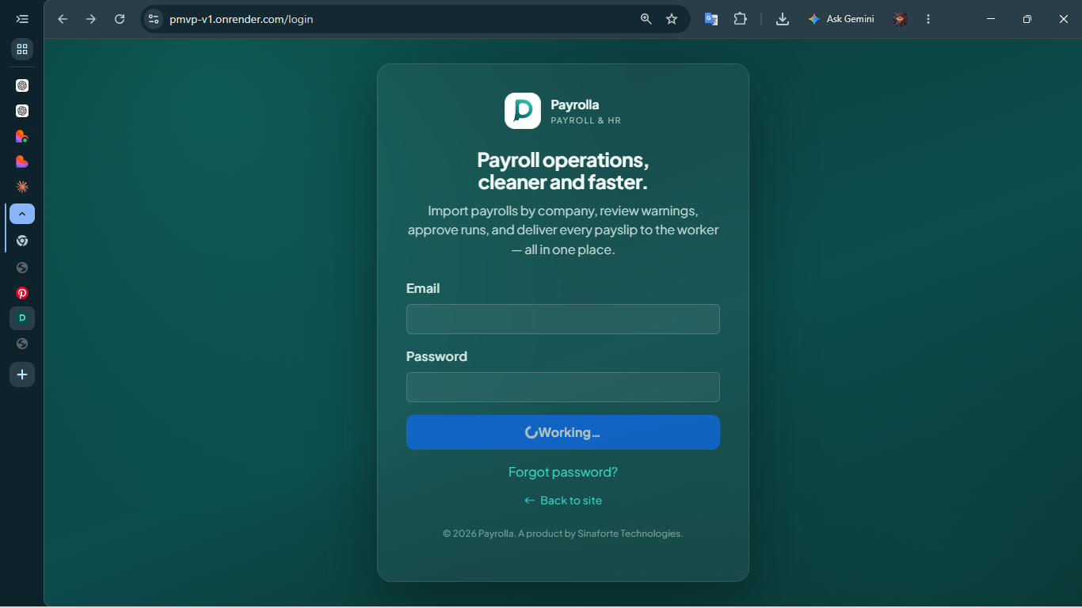1082x608 pixels.
Task: Restore down the browser window
Action: (x=1027, y=19)
